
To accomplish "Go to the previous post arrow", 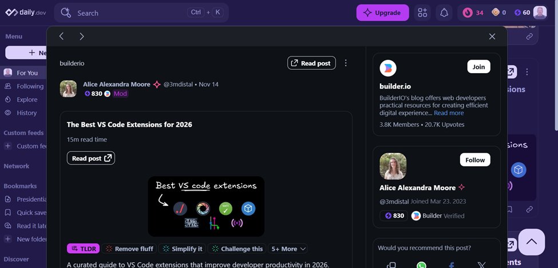I will tap(61, 36).
